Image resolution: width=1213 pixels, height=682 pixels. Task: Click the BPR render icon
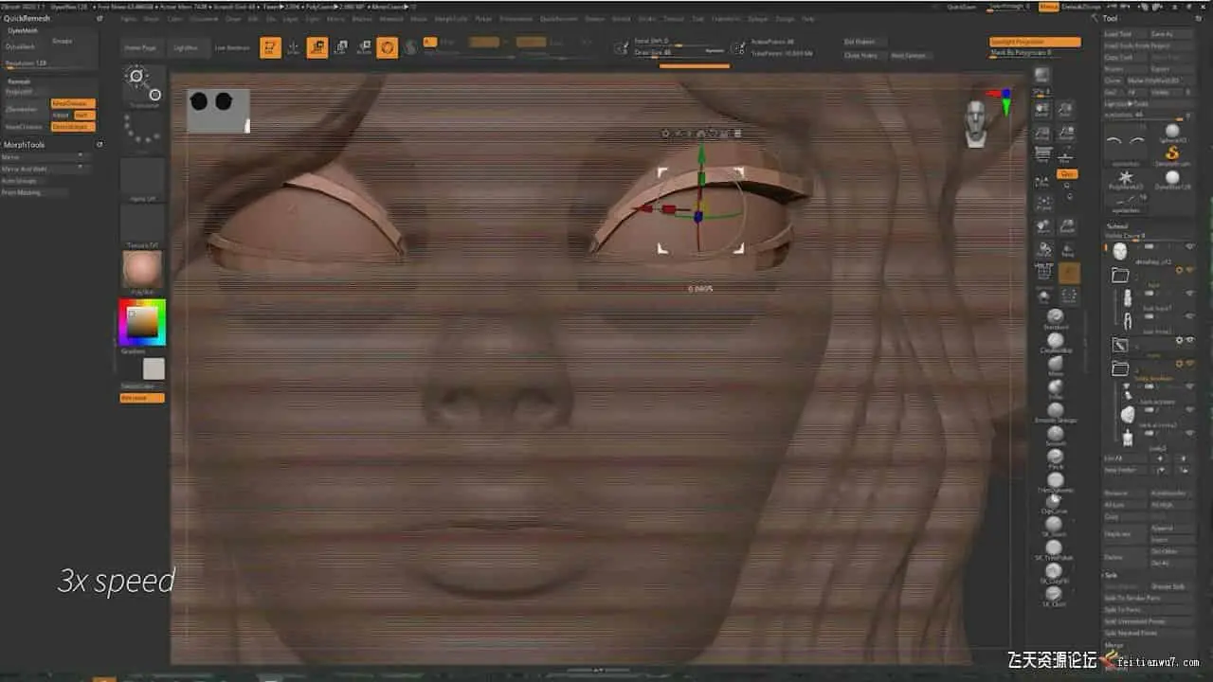click(1042, 75)
